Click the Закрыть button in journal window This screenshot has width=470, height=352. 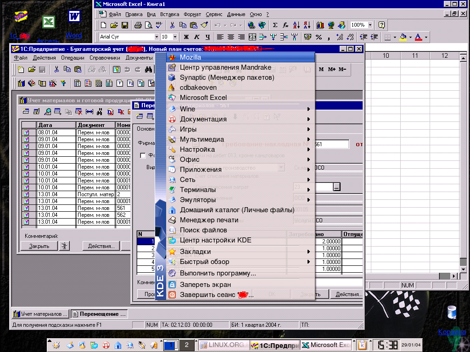(39, 246)
